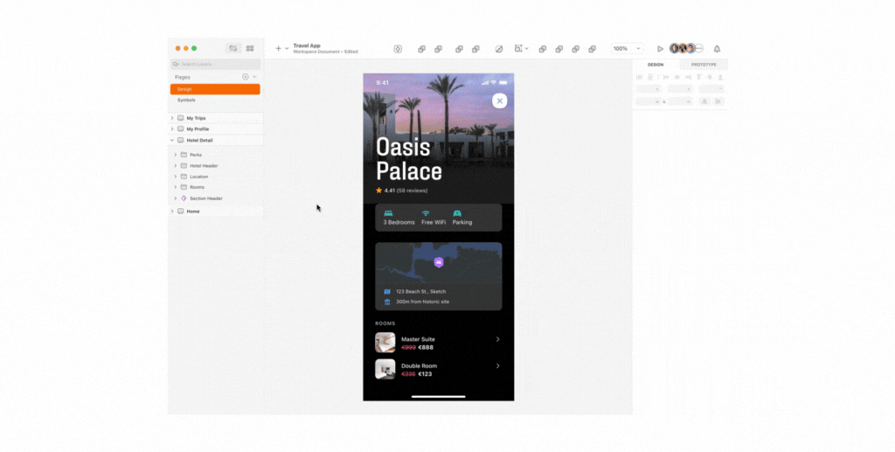
Task: Click the Double Room thumbnail
Action: coord(385,369)
